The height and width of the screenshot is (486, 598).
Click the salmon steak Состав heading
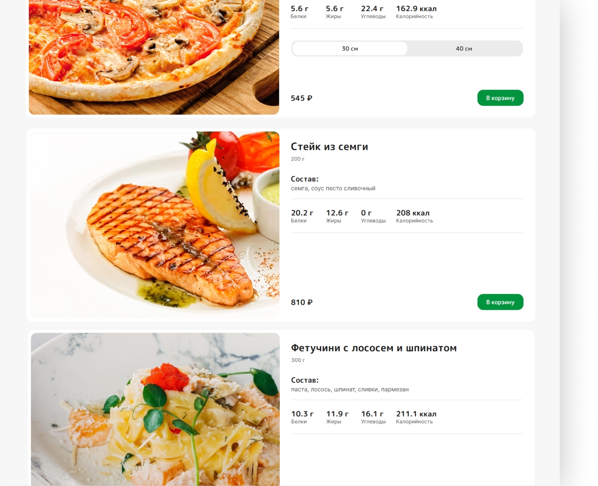pyautogui.click(x=305, y=179)
